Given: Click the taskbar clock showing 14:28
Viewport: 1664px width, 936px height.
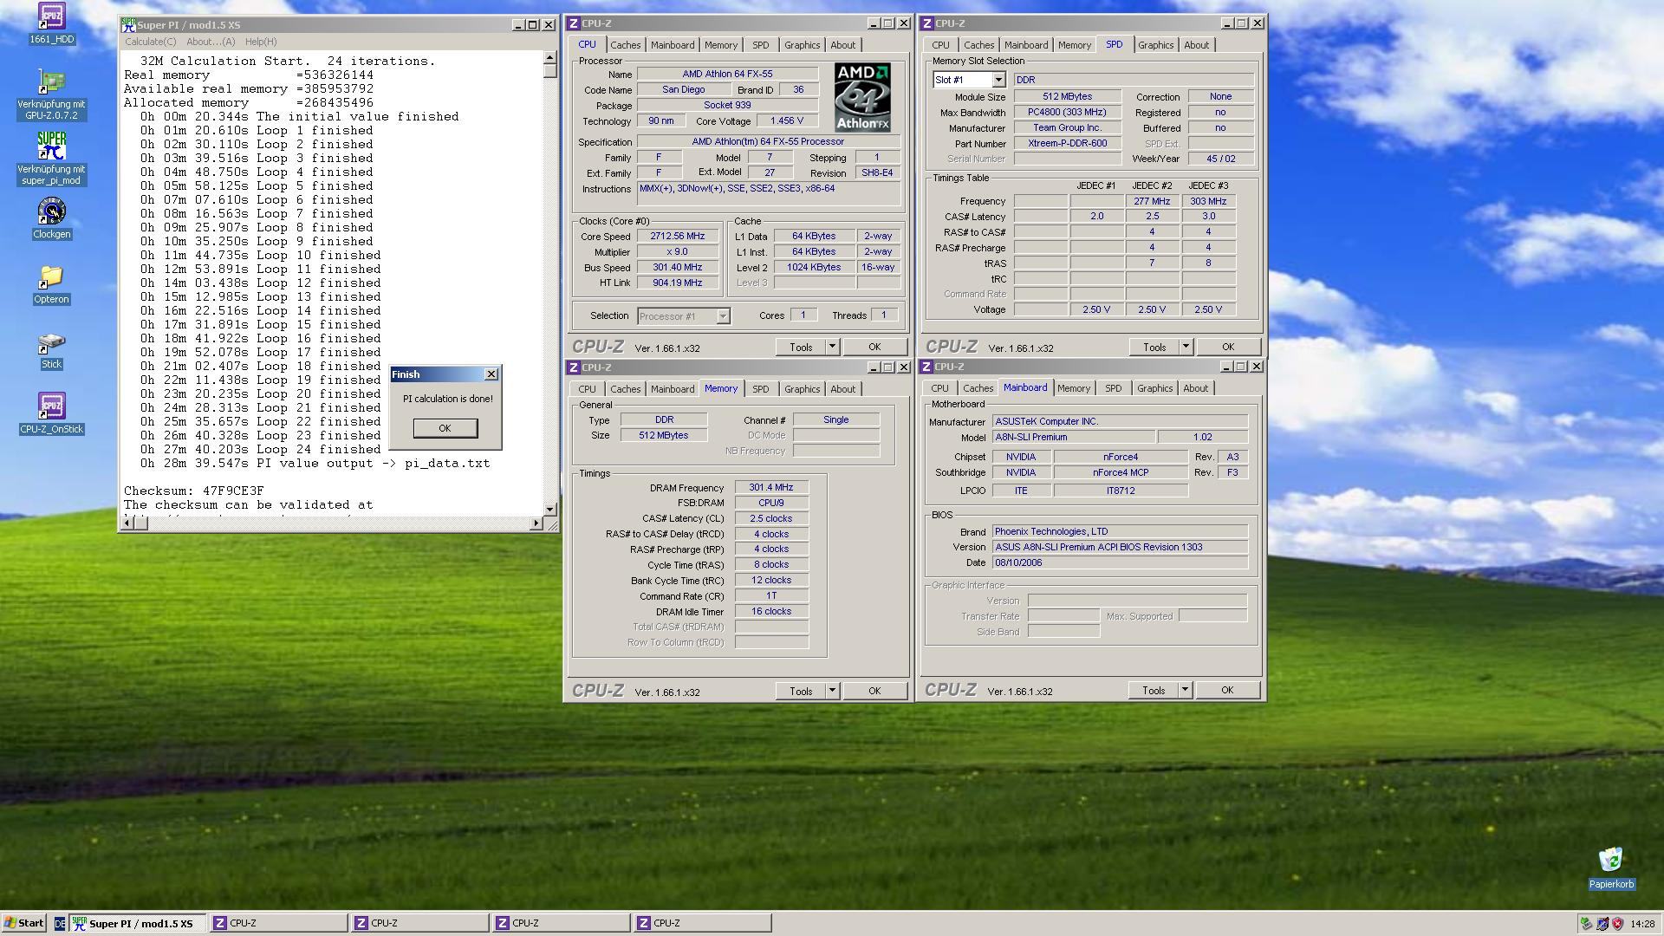Looking at the screenshot, I should [1641, 924].
